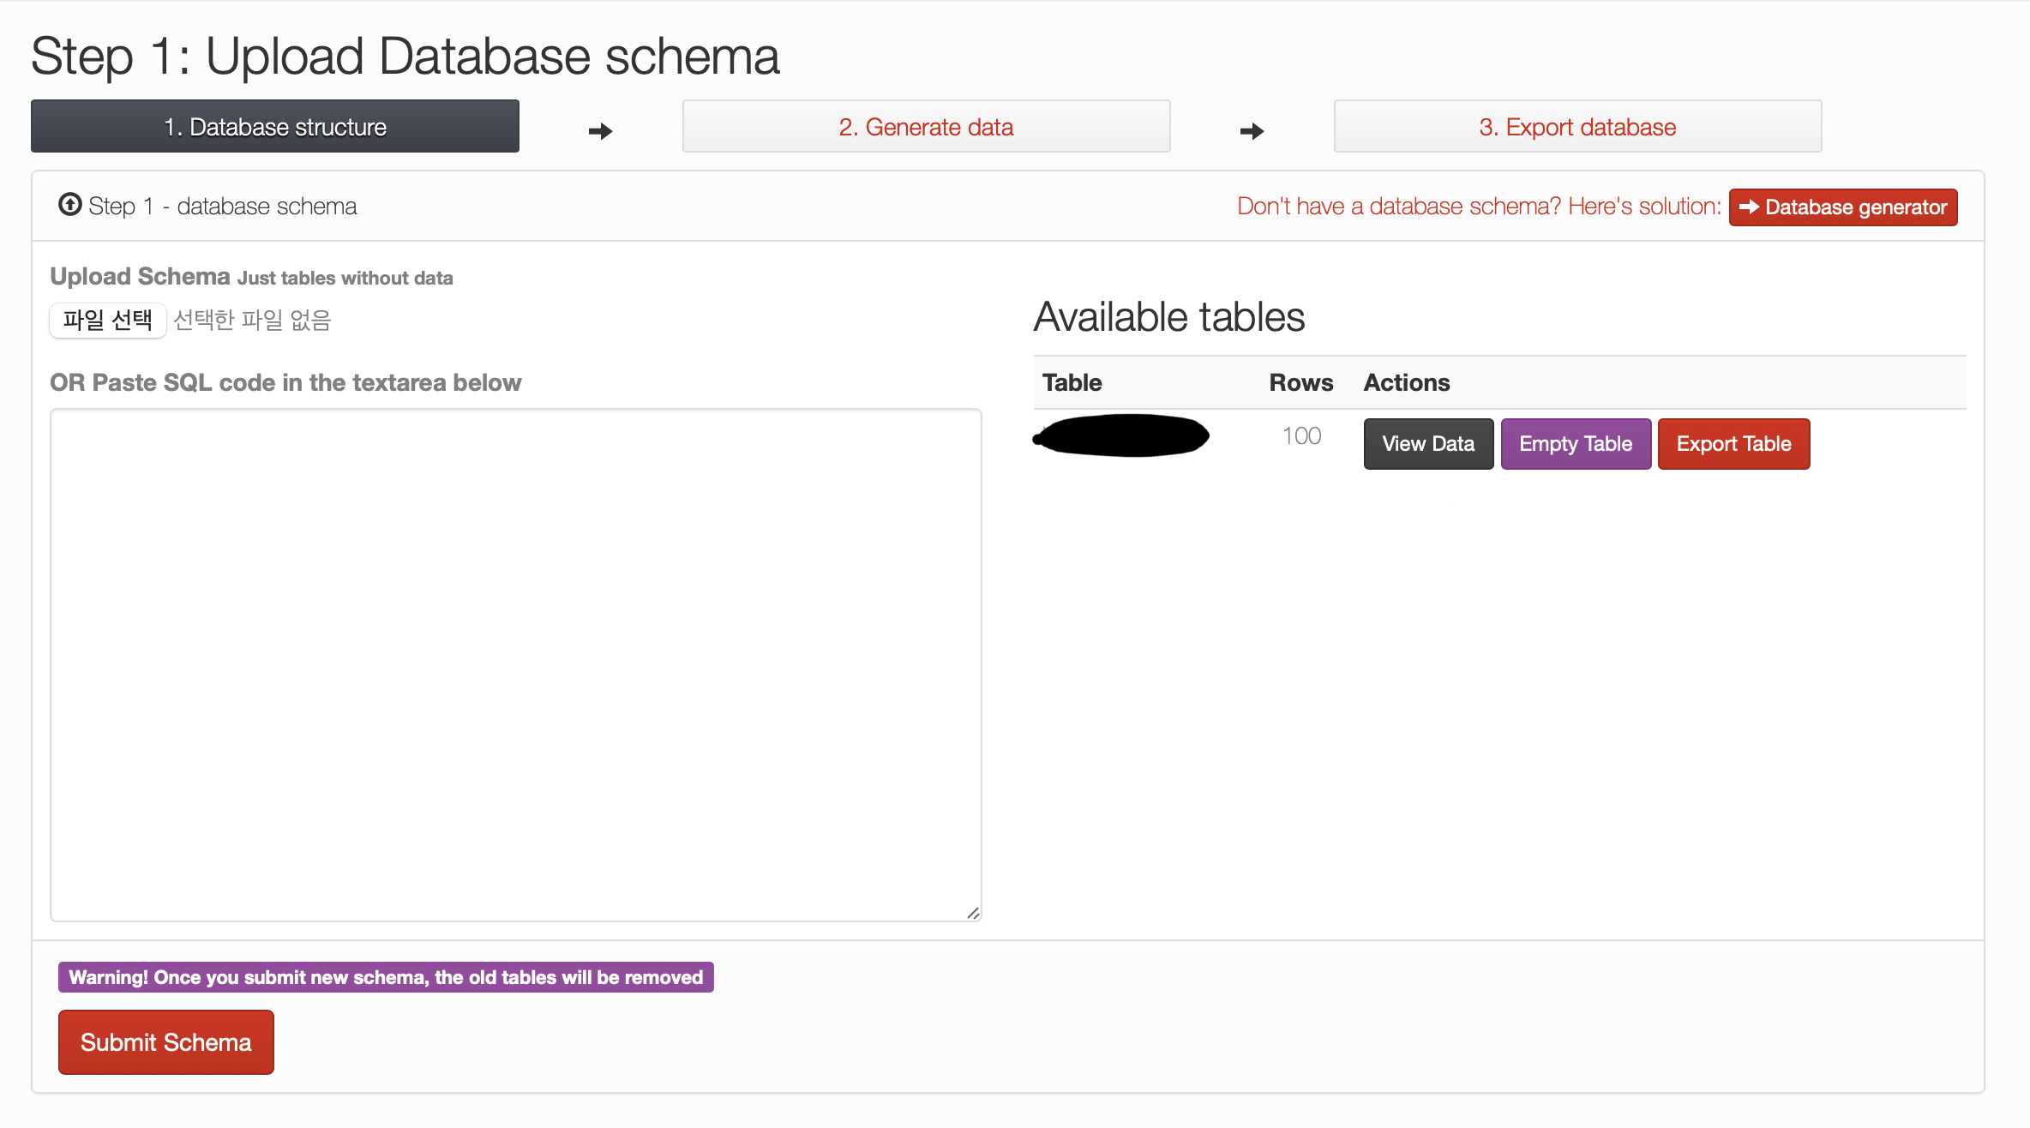Click the arrow icon on Database generator button
This screenshot has width=2030, height=1128.
tap(1749, 207)
